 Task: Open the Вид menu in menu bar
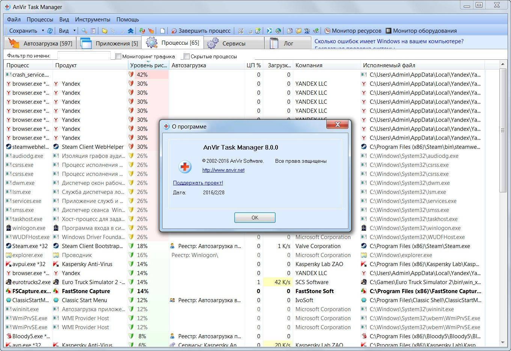point(64,20)
